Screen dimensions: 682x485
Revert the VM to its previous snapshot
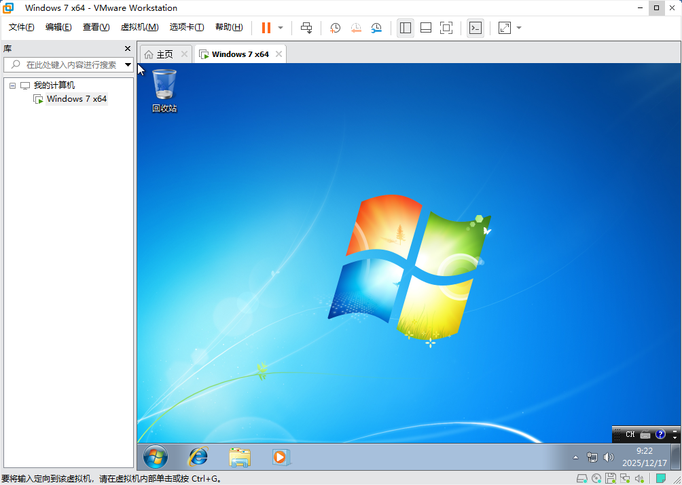coord(356,28)
